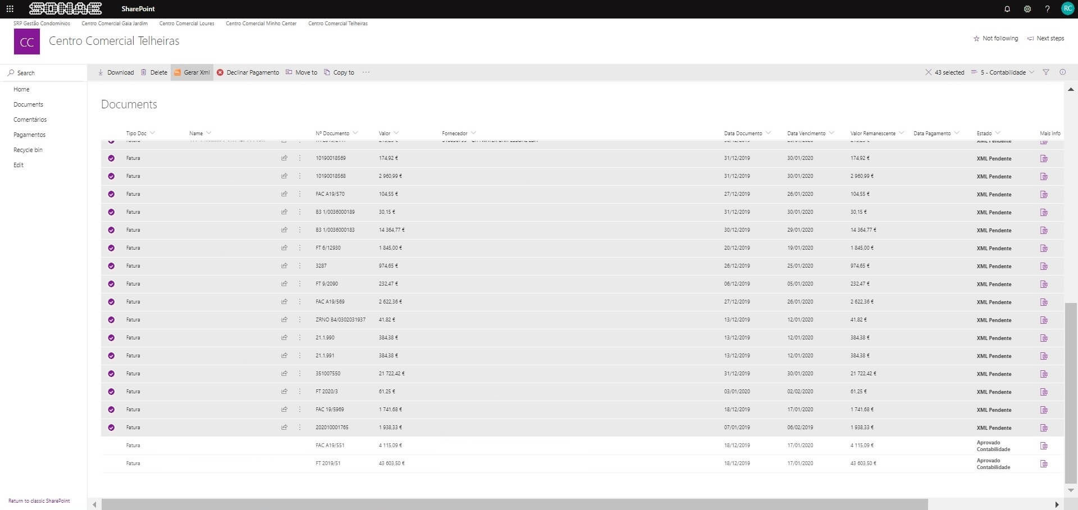The height and width of the screenshot is (510, 1078).
Task: Open notifications bell icon
Action: tap(1007, 8)
